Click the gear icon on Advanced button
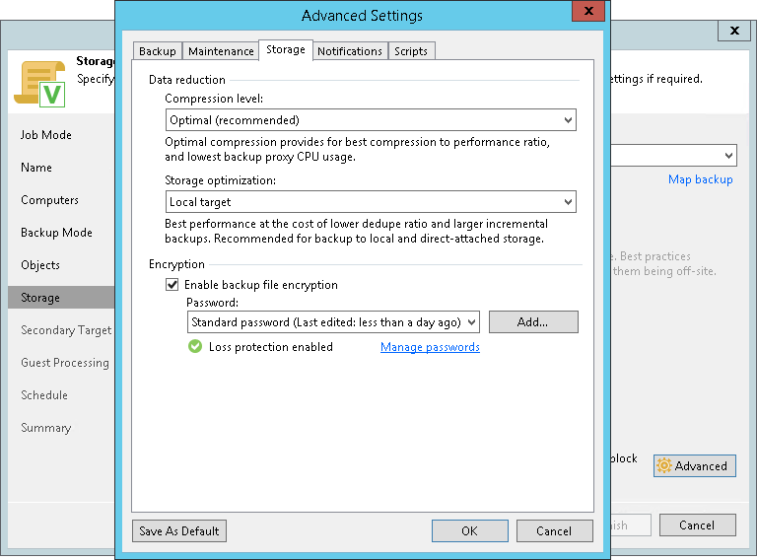Image resolution: width=757 pixels, height=560 pixels. pos(663,465)
